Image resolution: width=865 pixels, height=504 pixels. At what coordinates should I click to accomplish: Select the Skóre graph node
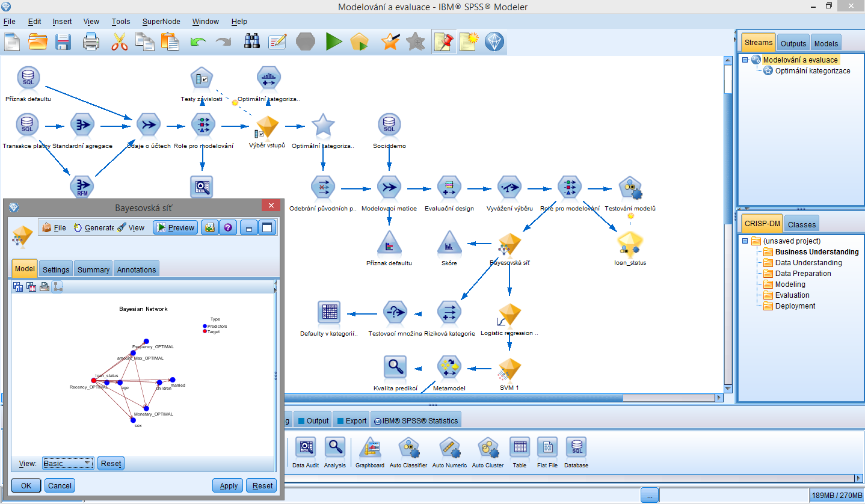(x=449, y=242)
